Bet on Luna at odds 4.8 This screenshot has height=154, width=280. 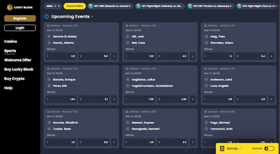[x=251, y=99]
